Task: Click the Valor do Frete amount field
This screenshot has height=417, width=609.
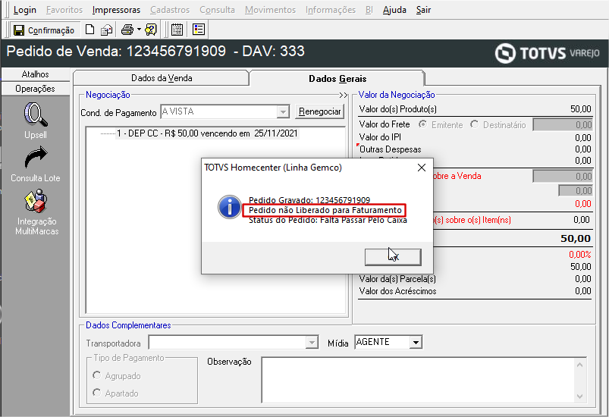Action: tap(563, 124)
